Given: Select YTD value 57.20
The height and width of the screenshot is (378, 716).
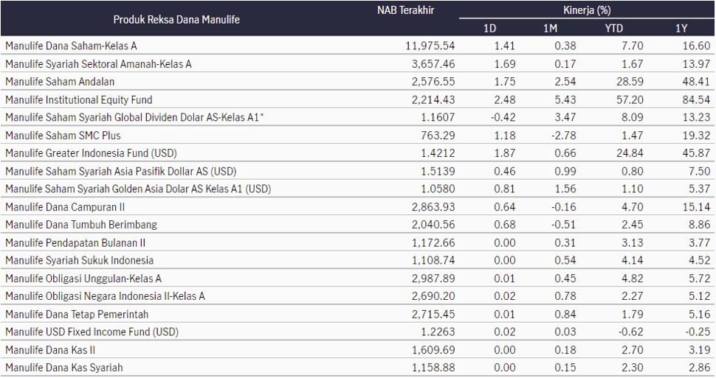Looking at the screenshot, I should point(630,99).
